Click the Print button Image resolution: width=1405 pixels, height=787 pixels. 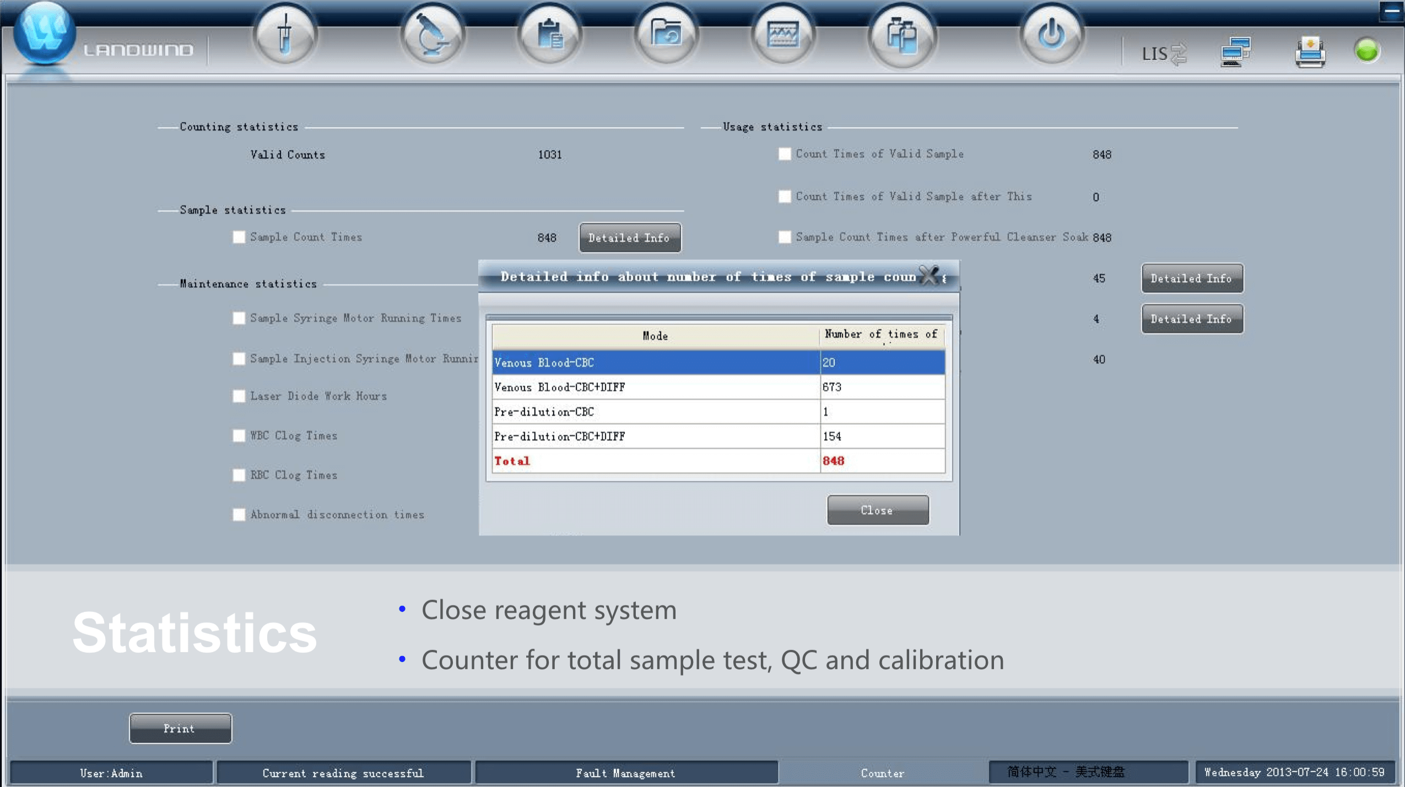tap(180, 728)
